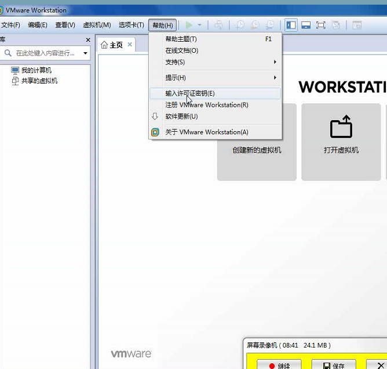The height and width of the screenshot is (369, 387).
Task: Click the VMware Workstation title bar icon
Action: [x=1, y=10]
